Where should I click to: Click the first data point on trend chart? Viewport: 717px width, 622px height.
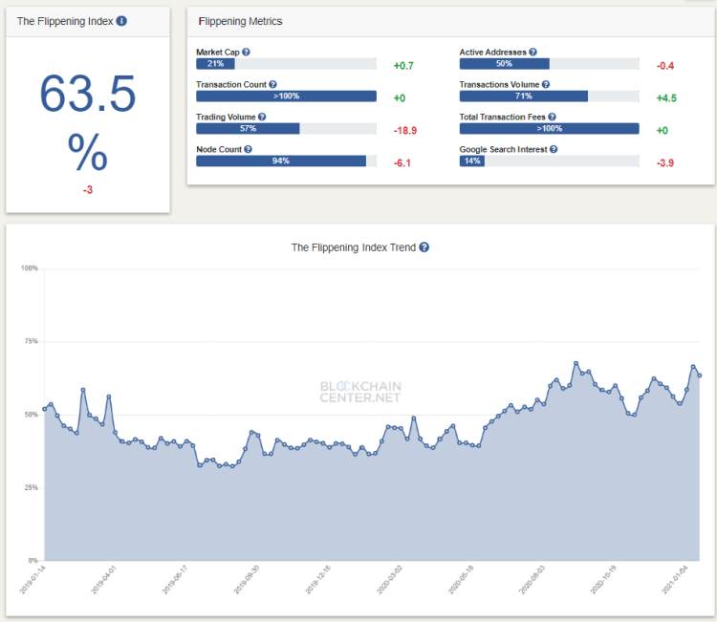tap(44, 409)
